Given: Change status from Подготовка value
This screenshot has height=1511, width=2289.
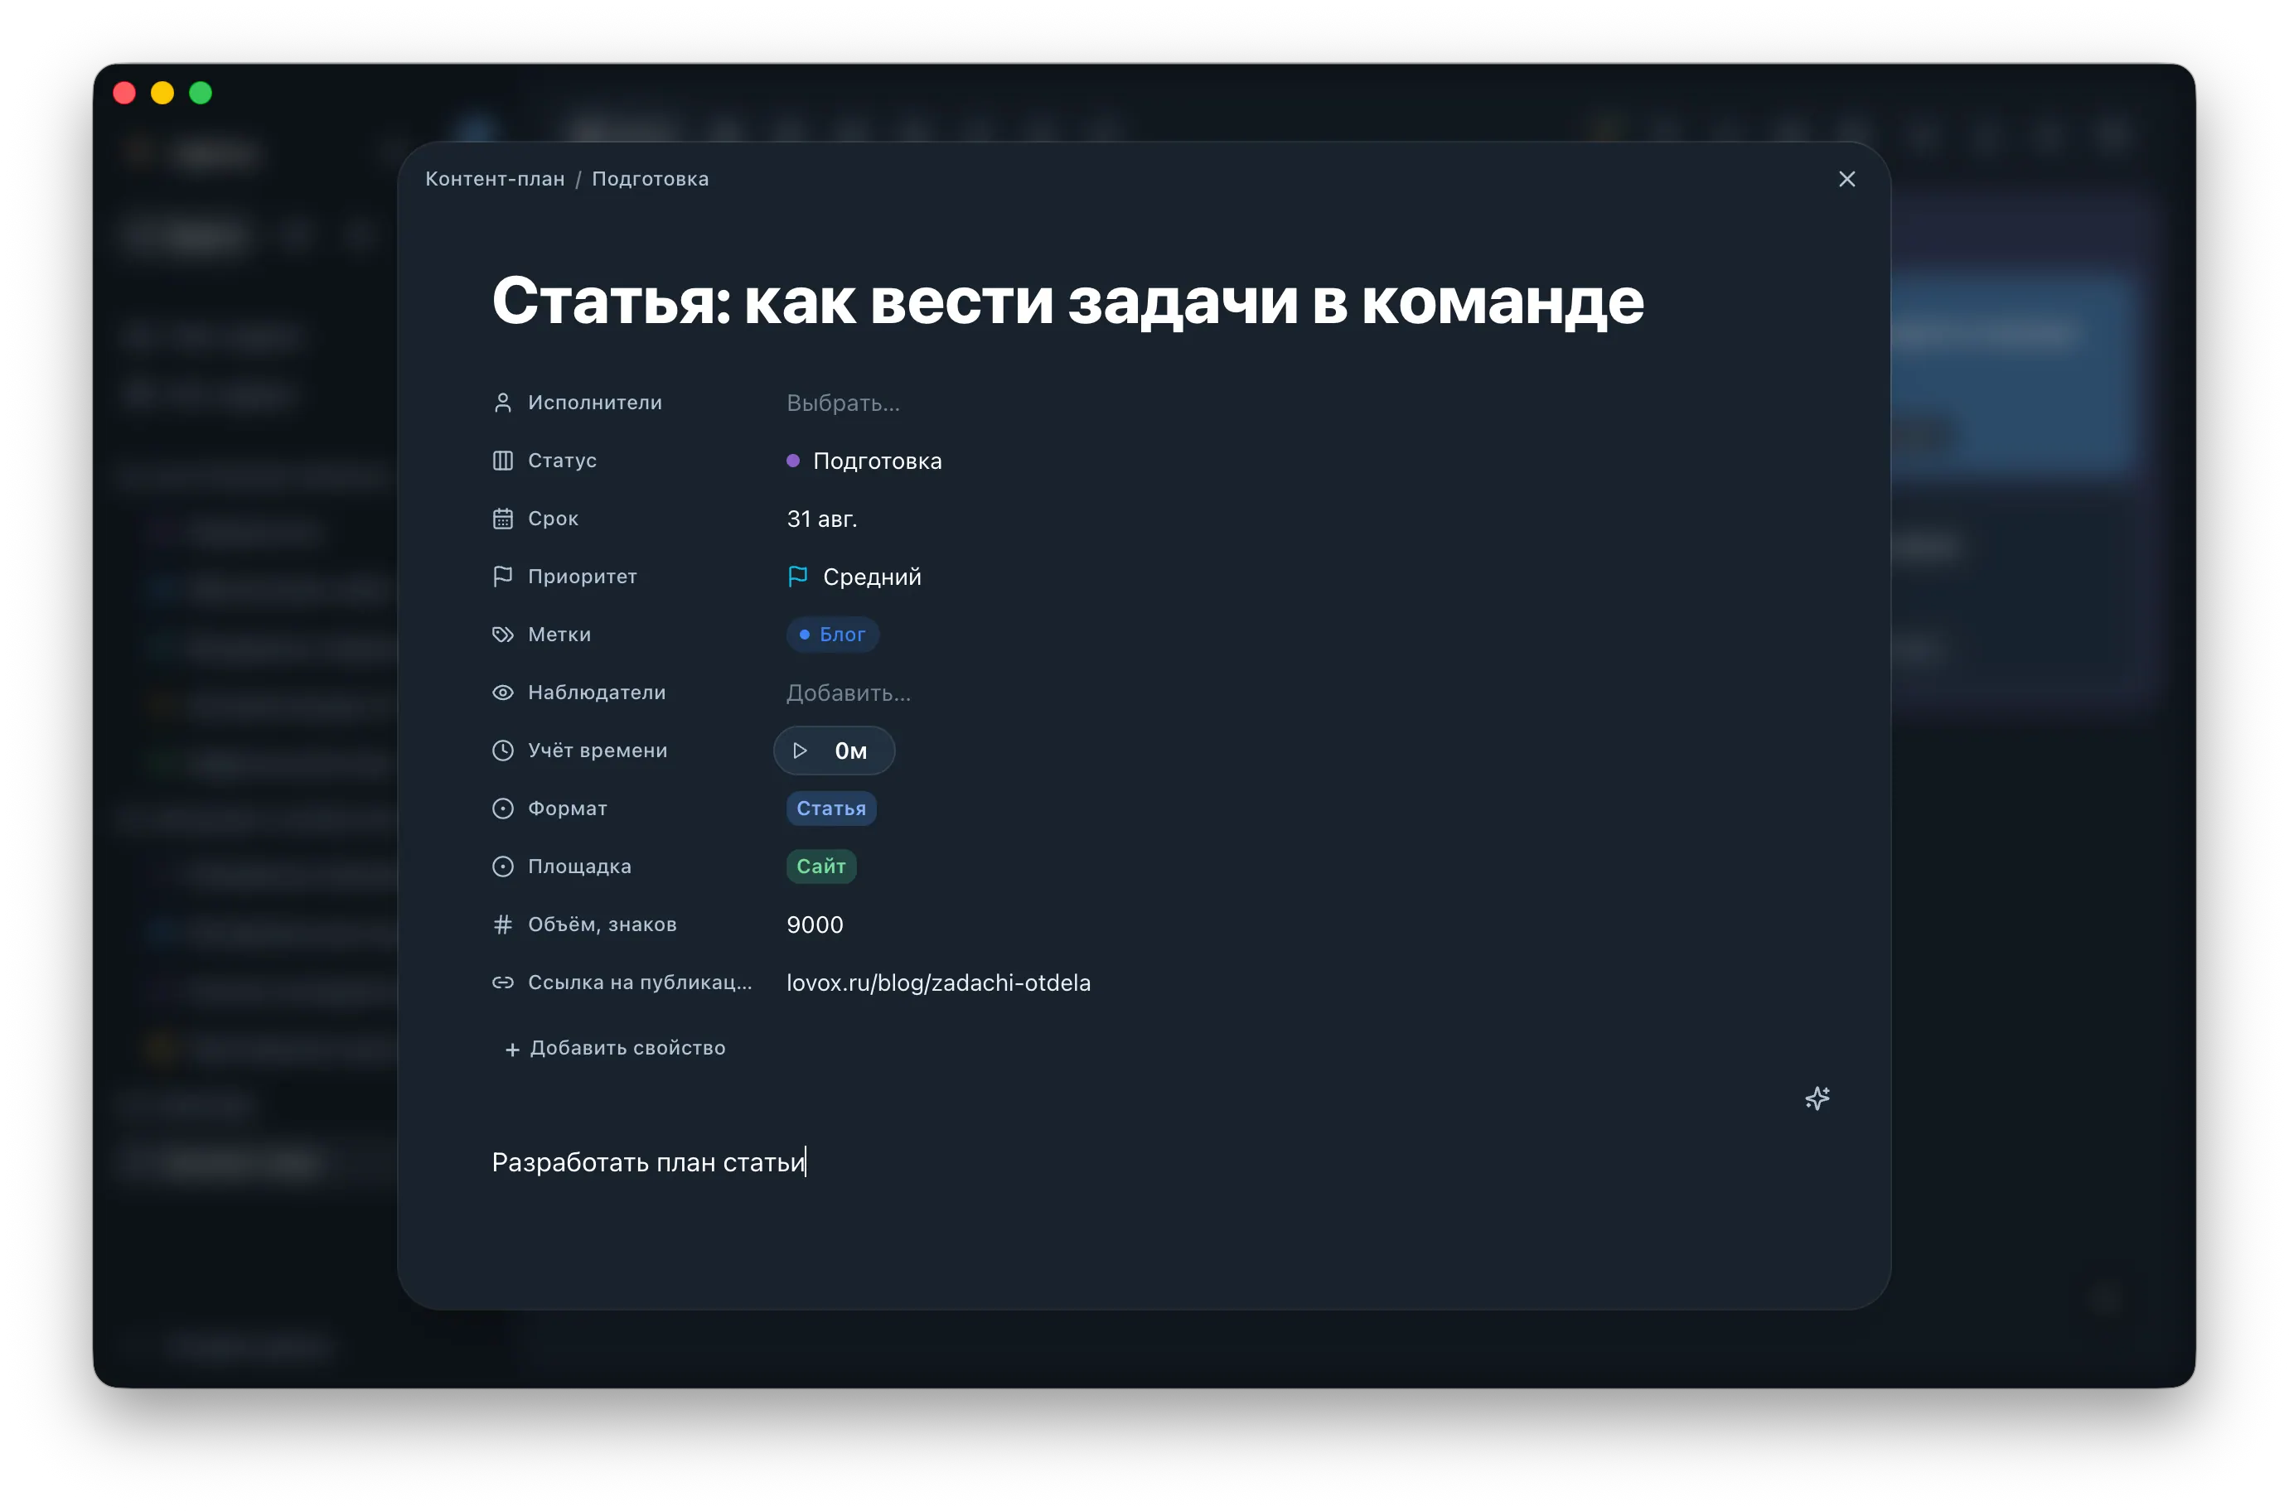Looking at the screenshot, I should tap(877, 461).
